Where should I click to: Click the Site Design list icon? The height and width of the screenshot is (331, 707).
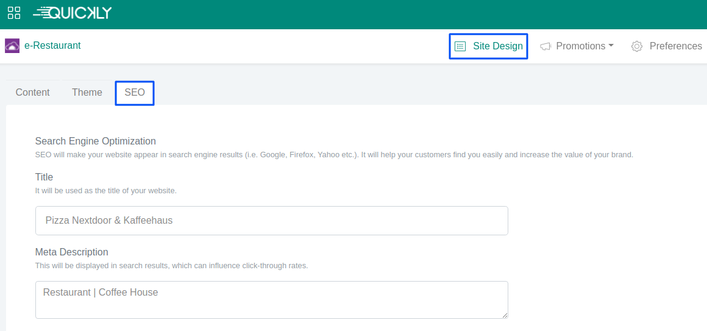point(460,46)
